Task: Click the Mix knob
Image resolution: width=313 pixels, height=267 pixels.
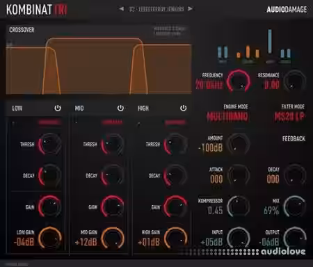Action: pos(295,207)
